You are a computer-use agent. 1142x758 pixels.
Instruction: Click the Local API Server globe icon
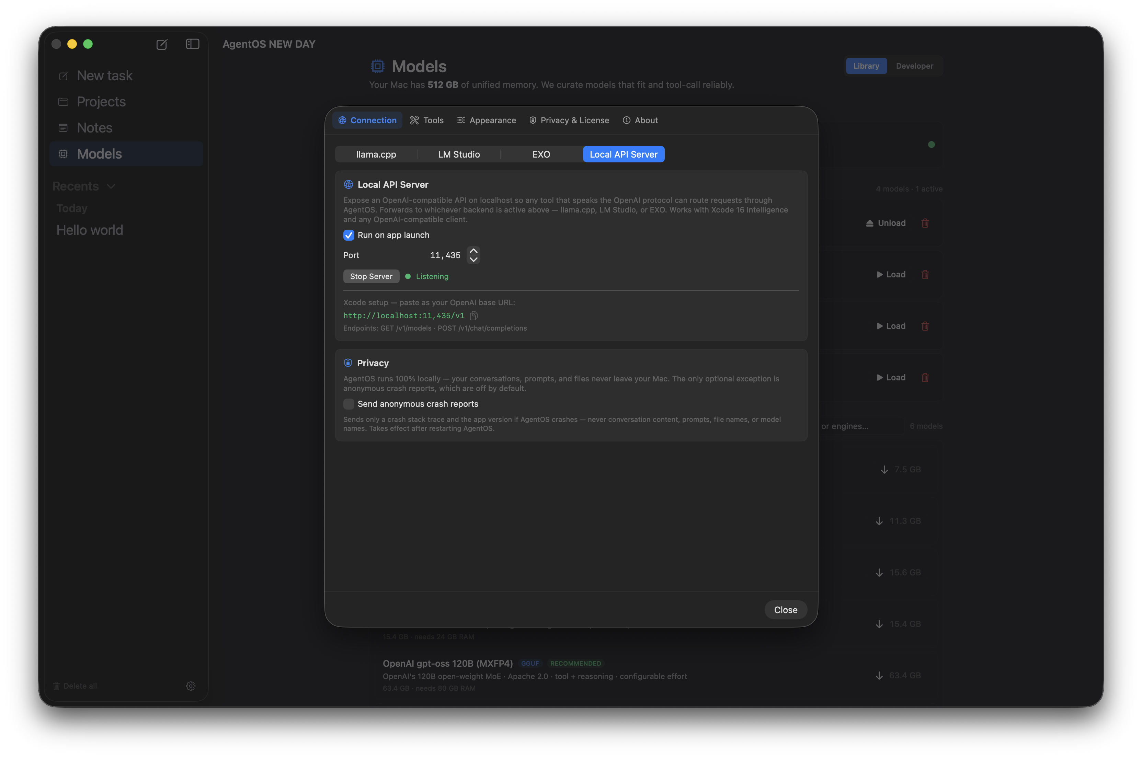tap(348, 185)
